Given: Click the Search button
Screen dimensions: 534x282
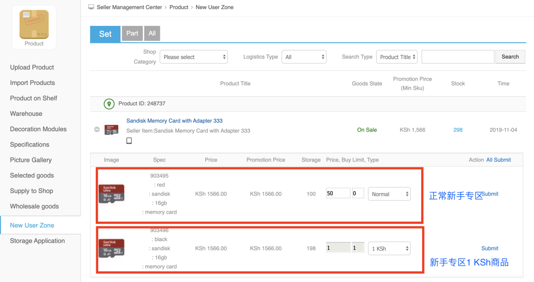Looking at the screenshot, I should (510, 57).
